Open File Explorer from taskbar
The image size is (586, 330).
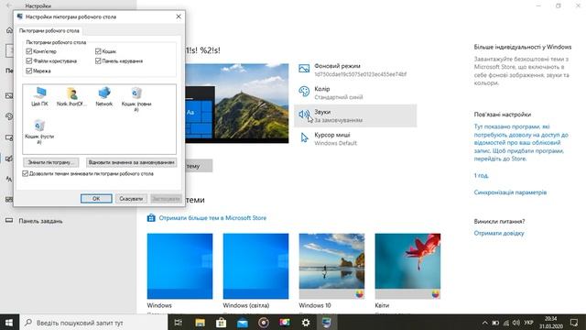(x=200, y=323)
